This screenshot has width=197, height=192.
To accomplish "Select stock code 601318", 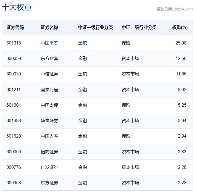I will 14,43.
